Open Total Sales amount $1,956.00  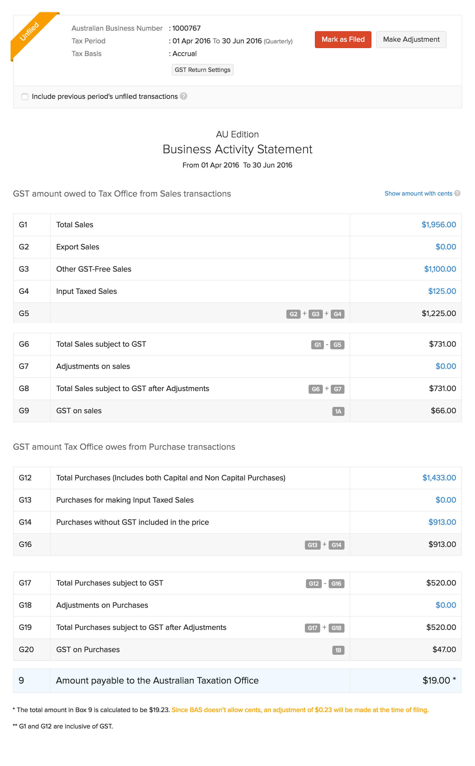coord(439,225)
